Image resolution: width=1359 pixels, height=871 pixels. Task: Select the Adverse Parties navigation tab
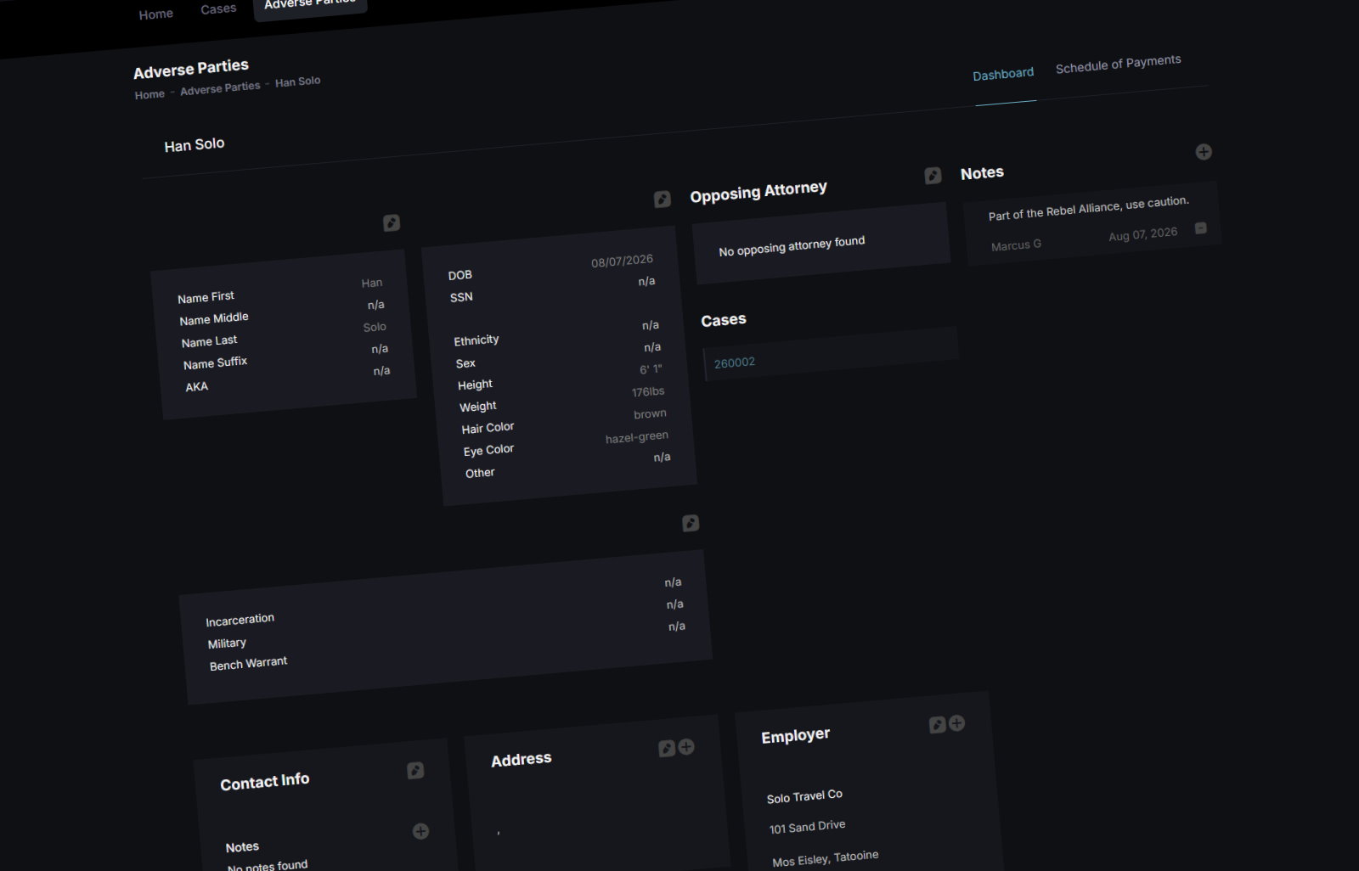(310, 6)
